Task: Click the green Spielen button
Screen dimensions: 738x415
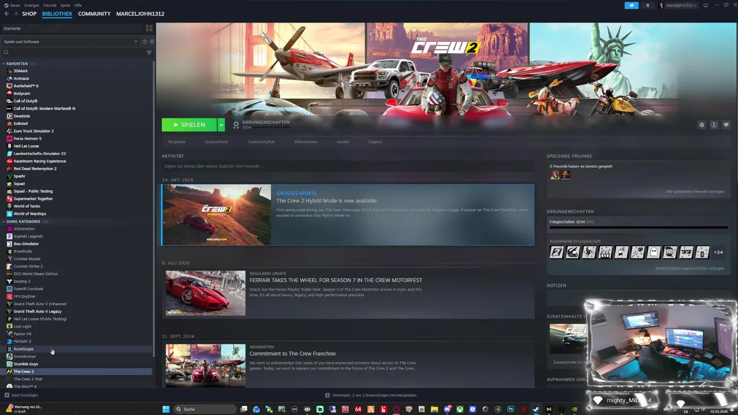Action: pos(189,124)
